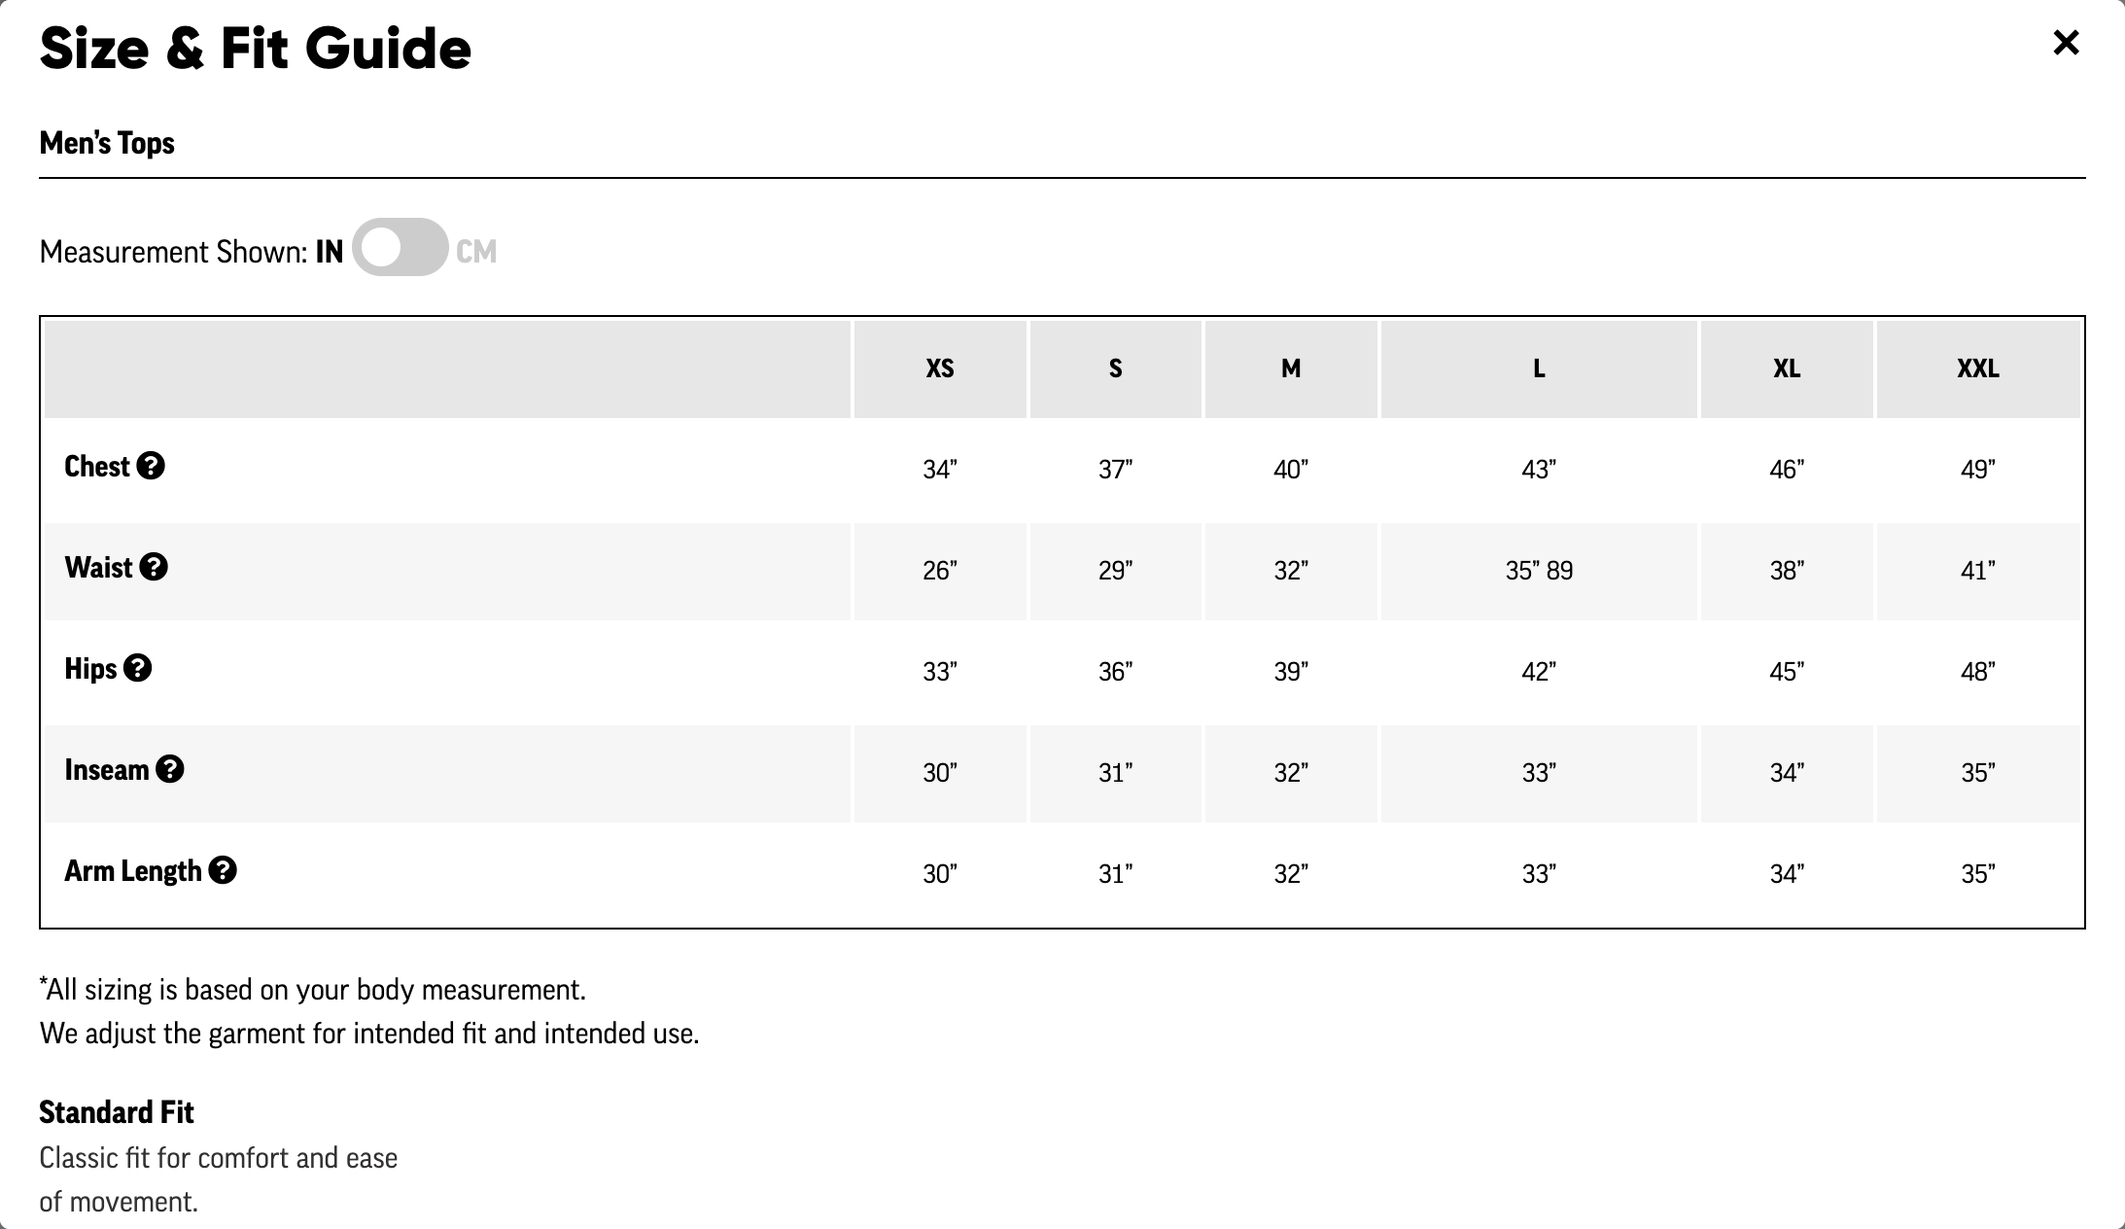Select the XL size column header
The height and width of the screenshot is (1229, 2125).
(1787, 369)
